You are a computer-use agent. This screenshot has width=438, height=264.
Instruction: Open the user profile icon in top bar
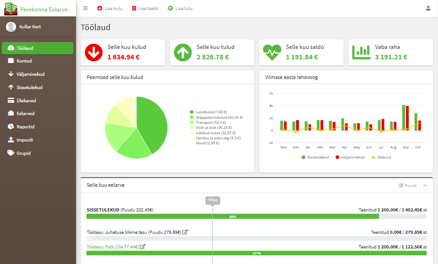[x=428, y=8]
